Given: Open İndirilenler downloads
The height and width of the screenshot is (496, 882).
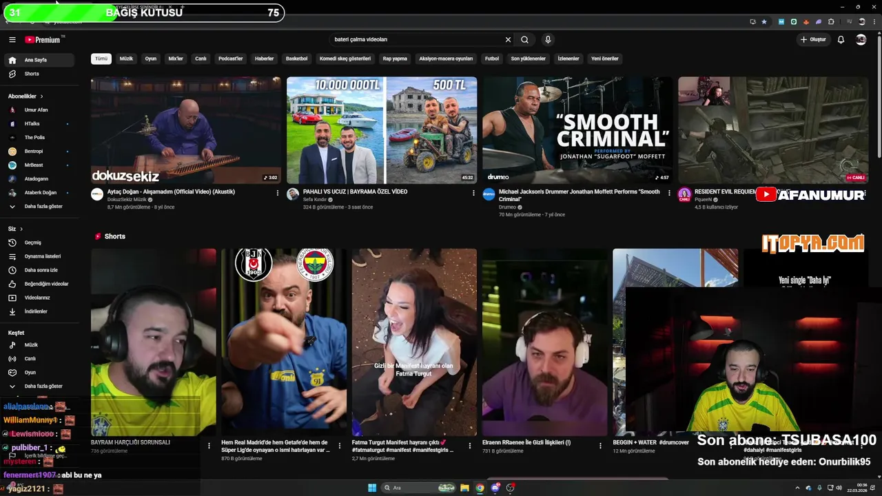Looking at the screenshot, I should [39, 311].
